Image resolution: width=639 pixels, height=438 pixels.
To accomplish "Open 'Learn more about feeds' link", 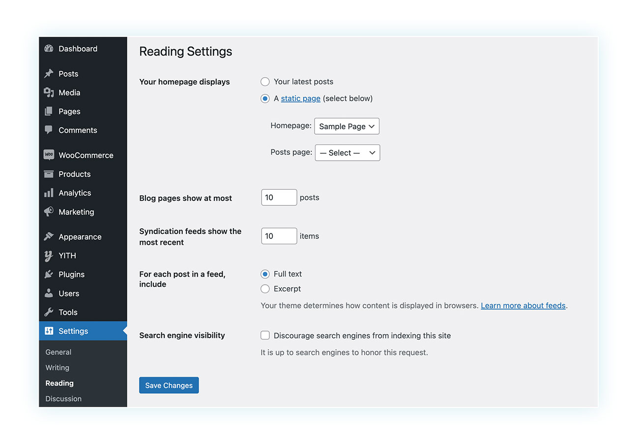I will click(x=523, y=305).
